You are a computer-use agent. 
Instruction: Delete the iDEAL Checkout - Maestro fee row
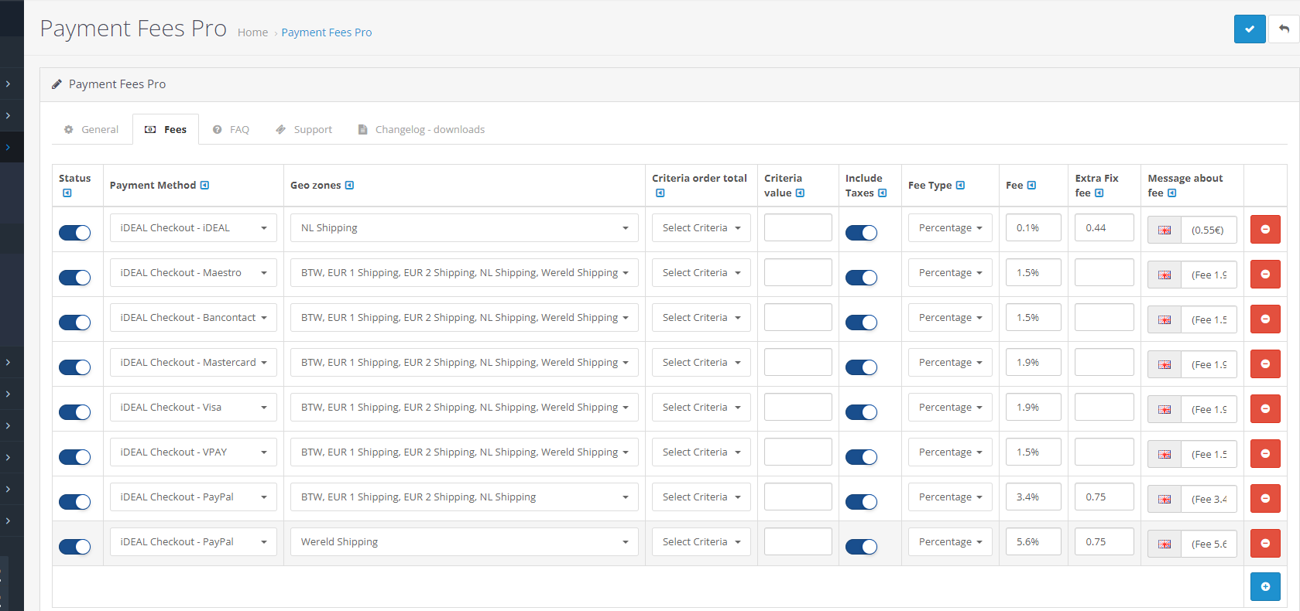point(1264,274)
